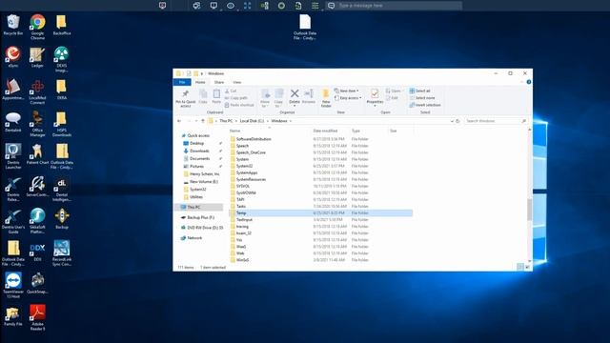
Task: Click the Copy to button in the ribbon
Action: click(278, 98)
